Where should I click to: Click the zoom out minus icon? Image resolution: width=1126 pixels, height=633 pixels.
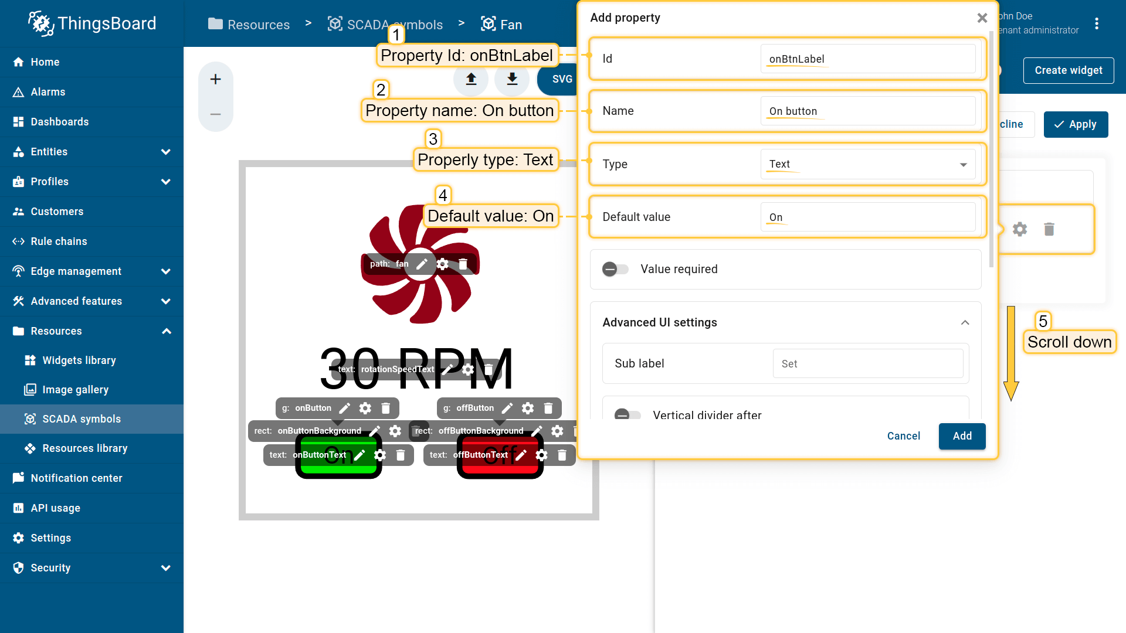tap(216, 114)
